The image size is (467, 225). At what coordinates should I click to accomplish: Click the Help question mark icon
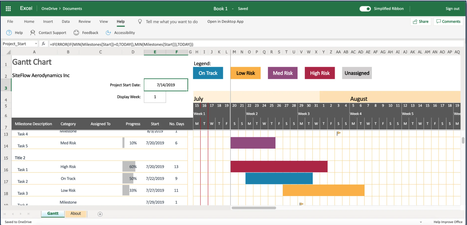click(9, 33)
